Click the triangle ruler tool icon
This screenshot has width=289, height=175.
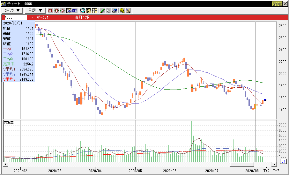click(128, 10)
